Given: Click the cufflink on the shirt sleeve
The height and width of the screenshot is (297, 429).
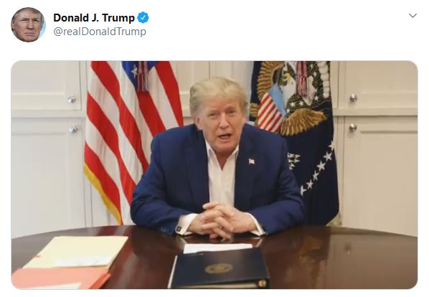Looking at the screenshot, I should pos(179,228).
